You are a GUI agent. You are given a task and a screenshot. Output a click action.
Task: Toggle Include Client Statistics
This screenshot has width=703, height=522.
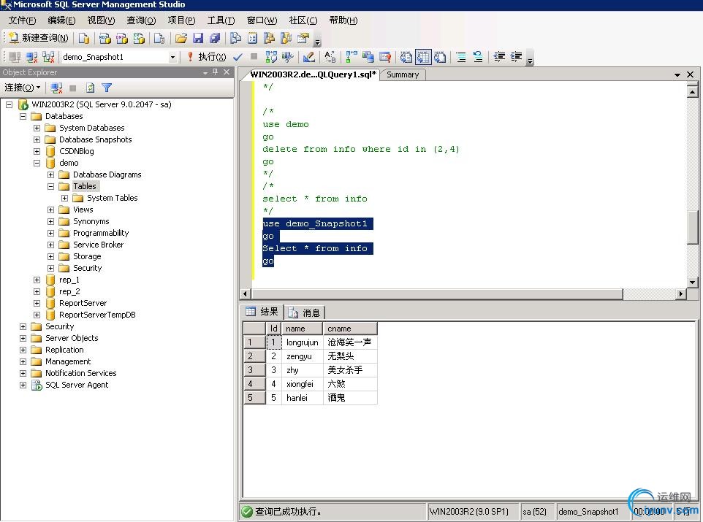(x=368, y=57)
